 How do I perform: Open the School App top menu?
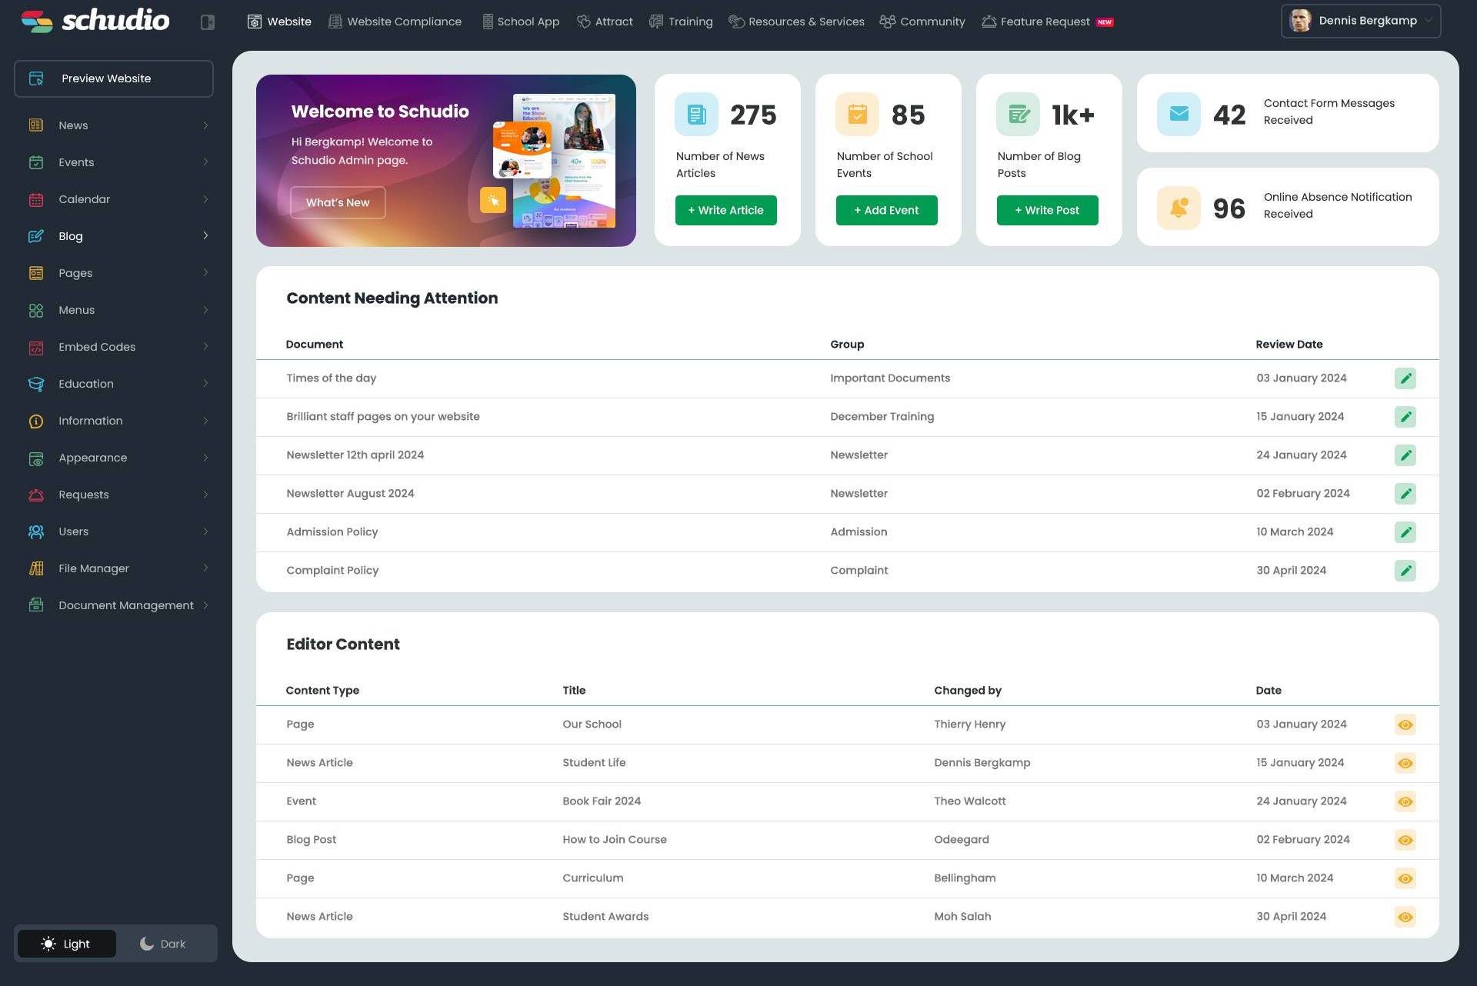[521, 22]
